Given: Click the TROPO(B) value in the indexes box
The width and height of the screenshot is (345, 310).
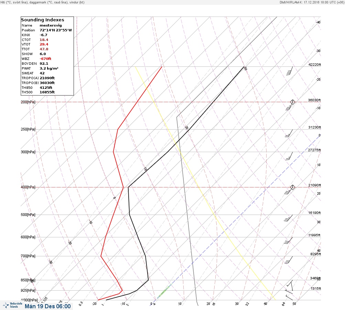Looking at the screenshot, I should pyautogui.click(x=47, y=83).
